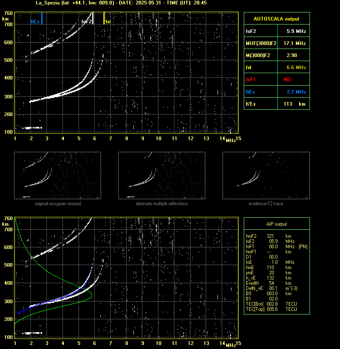Click the '500' height tick of lower ionogram
Image resolution: width=340 pixels, height=349 pixels.
click(8, 265)
